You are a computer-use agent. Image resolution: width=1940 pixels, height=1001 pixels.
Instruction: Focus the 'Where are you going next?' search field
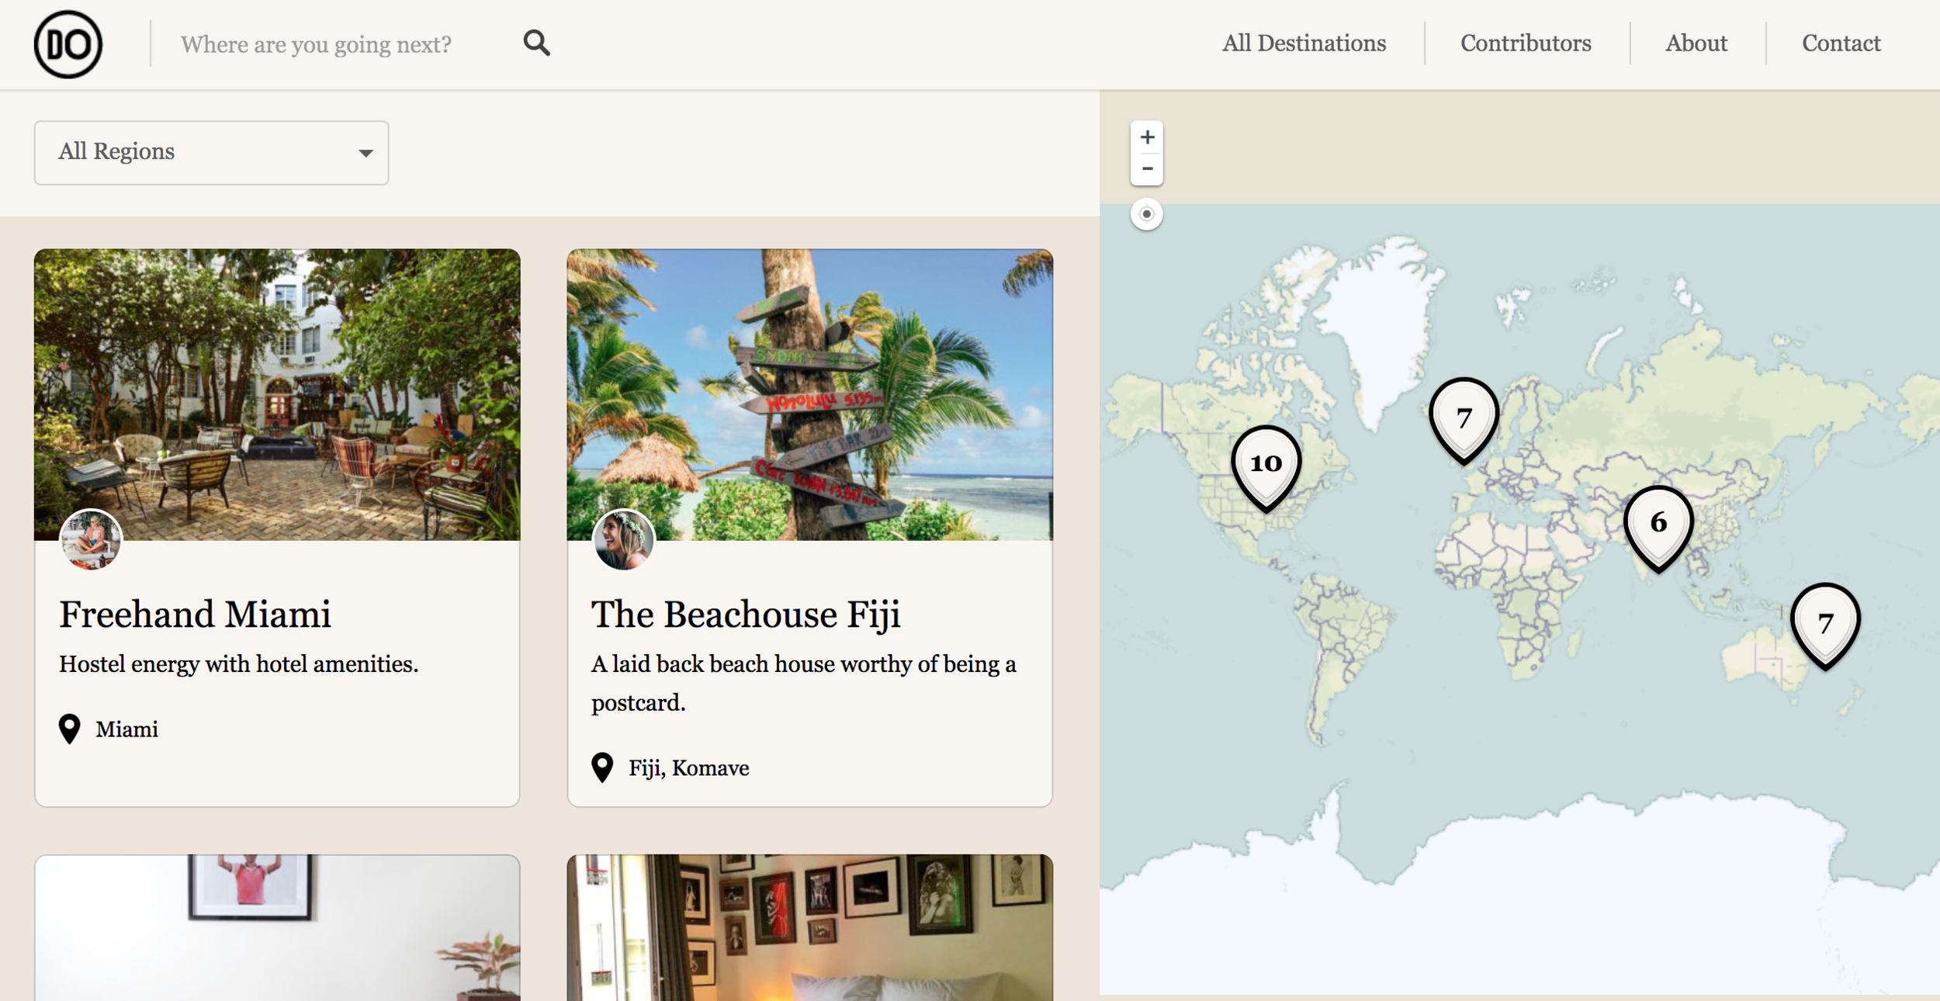coord(316,44)
